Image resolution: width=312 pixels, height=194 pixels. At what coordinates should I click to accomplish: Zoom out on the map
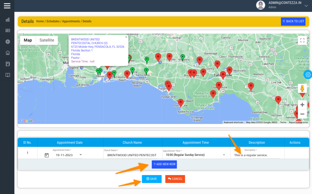(302, 114)
